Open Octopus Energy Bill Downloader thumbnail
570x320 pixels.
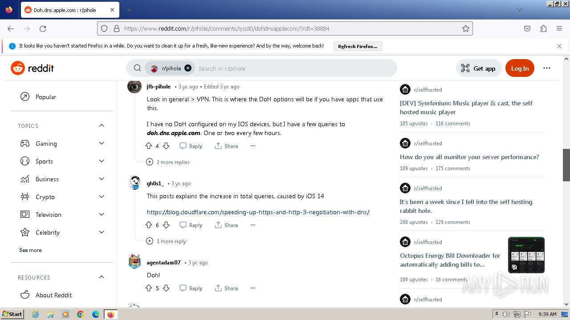tap(526, 255)
